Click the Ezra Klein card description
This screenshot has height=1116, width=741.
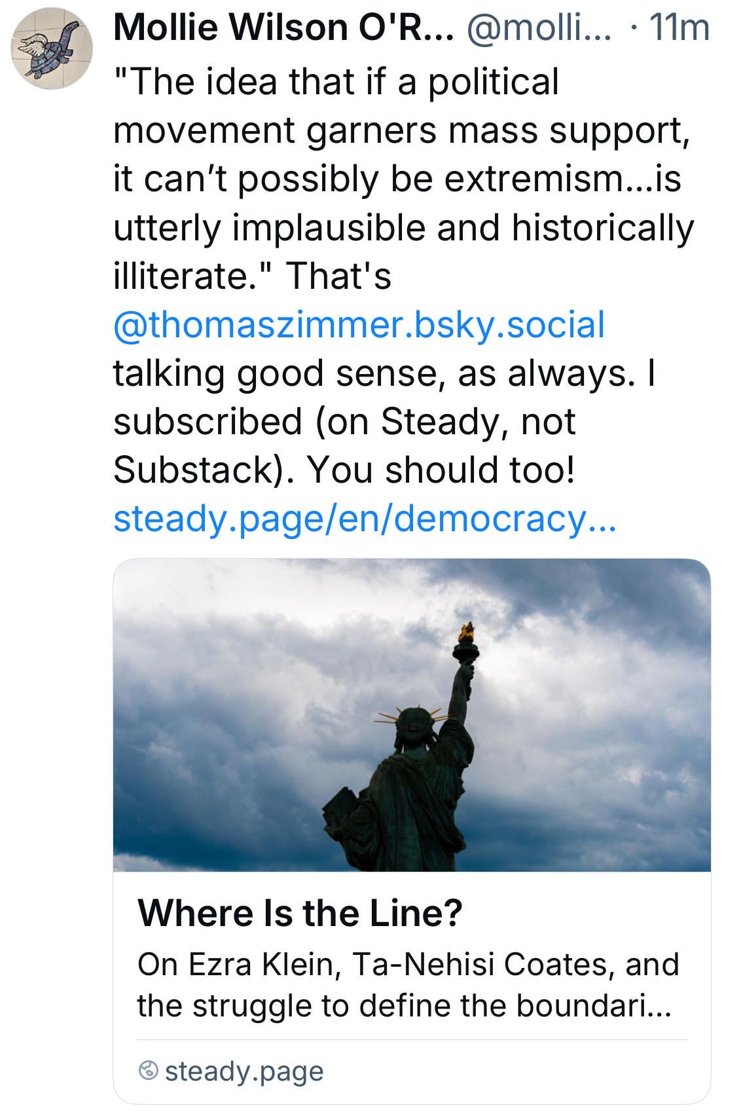tap(407, 984)
